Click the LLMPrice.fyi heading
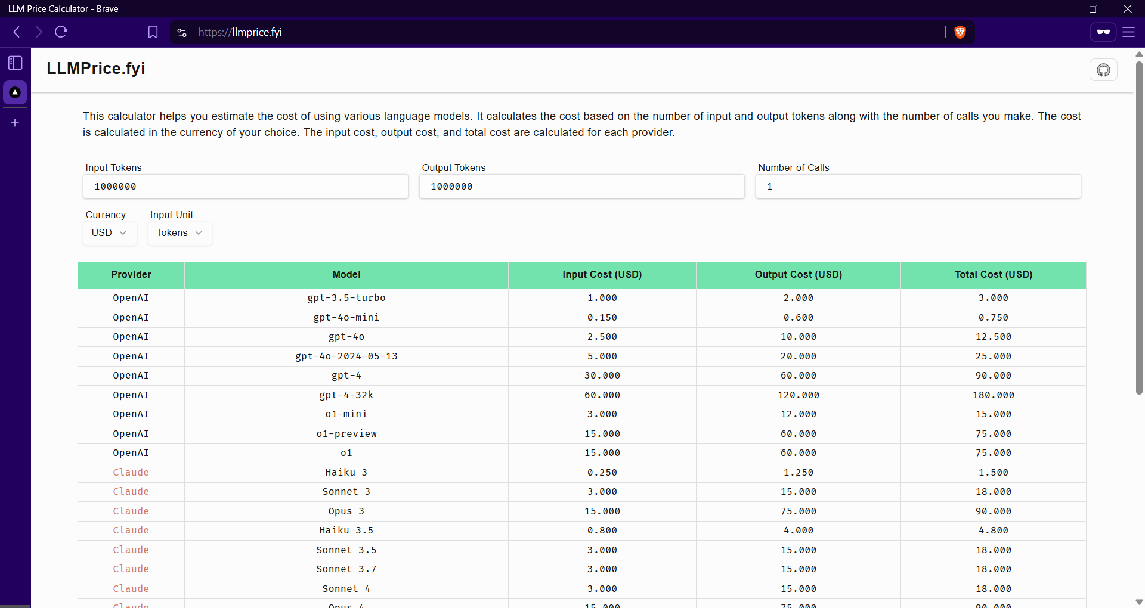This screenshot has width=1145, height=608. [x=96, y=68]
